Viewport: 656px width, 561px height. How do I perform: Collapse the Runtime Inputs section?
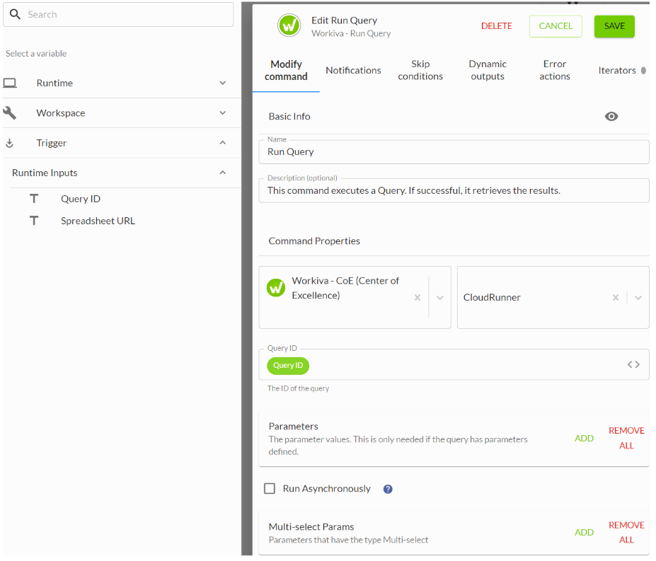point(222,173)
